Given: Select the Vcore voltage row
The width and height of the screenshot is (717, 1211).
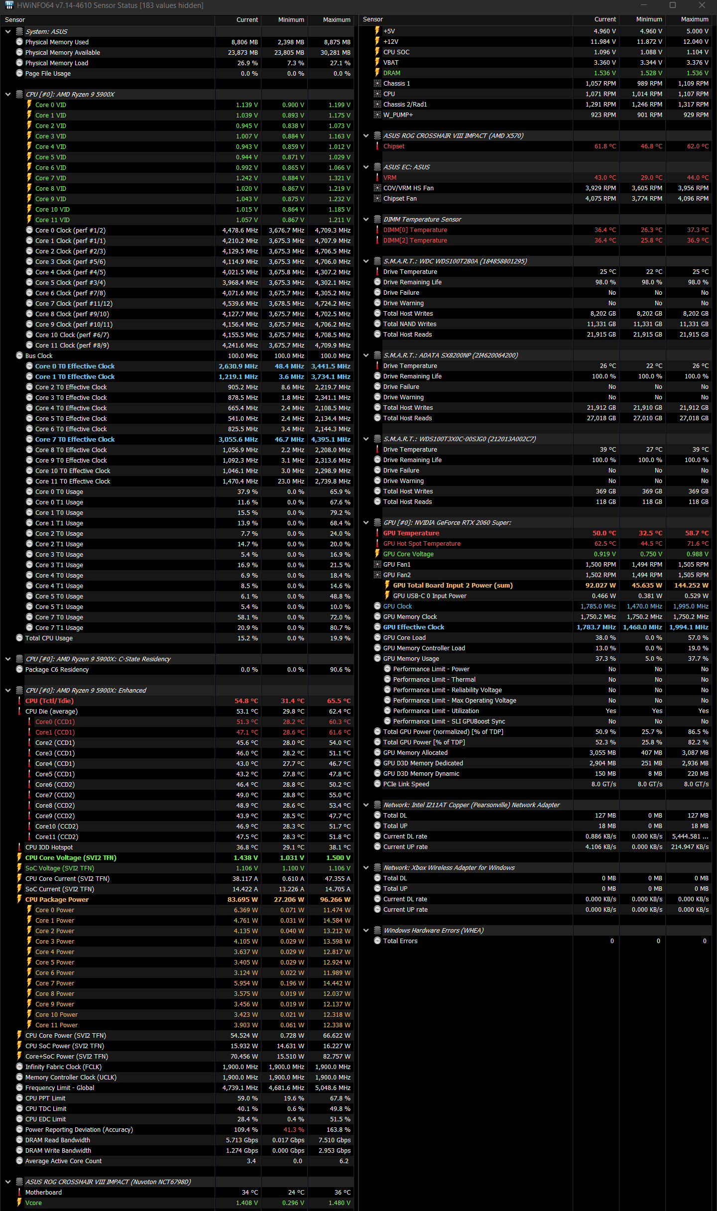Looking at the screenshot, I should pyautogui.click(x=177, y=1203).
